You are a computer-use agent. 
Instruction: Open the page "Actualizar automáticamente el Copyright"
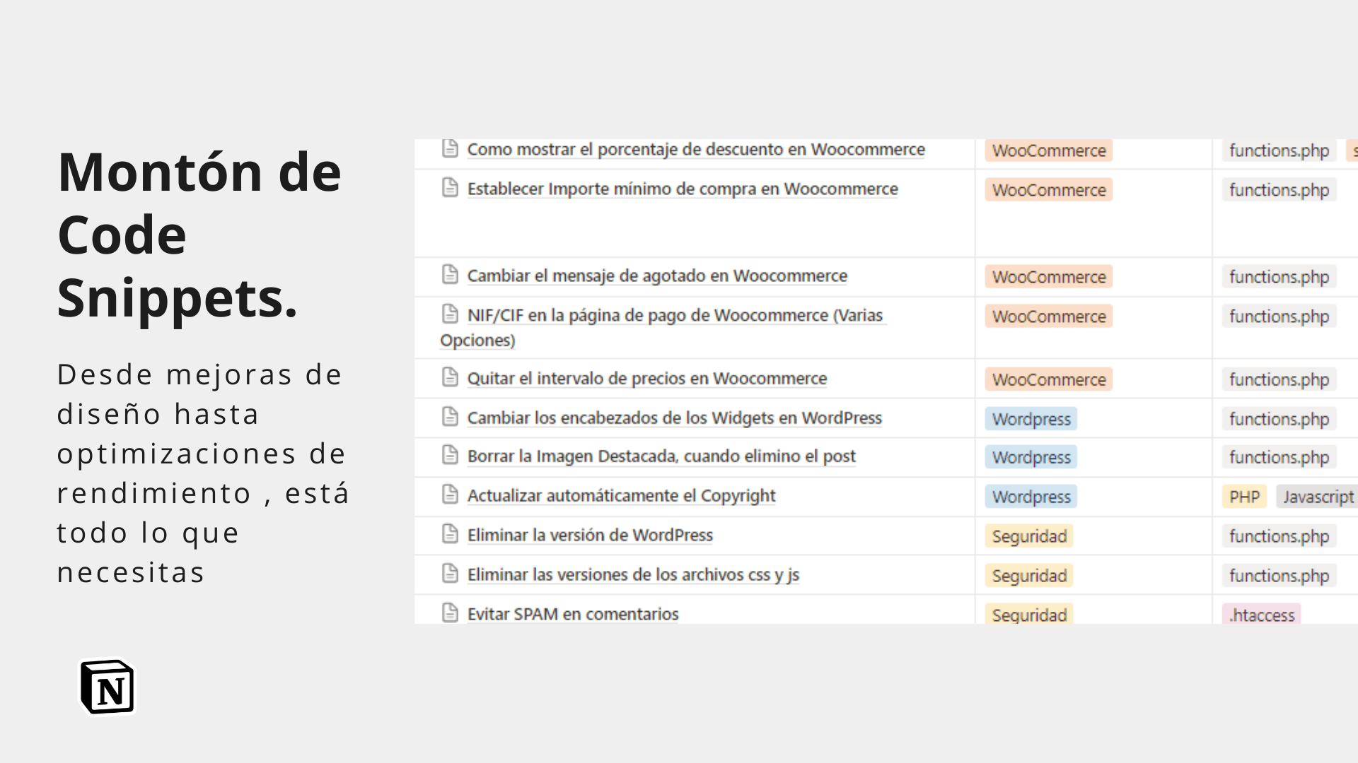click(x=620, y=495)
